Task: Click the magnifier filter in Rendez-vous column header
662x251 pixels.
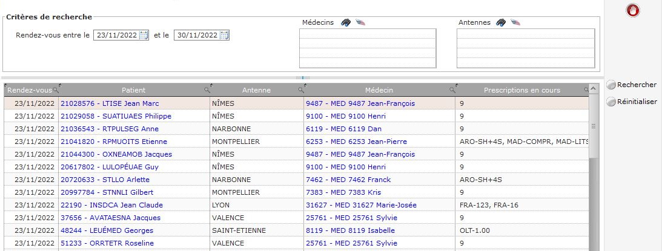Action: pyautogui.click(x=55, y=90)
